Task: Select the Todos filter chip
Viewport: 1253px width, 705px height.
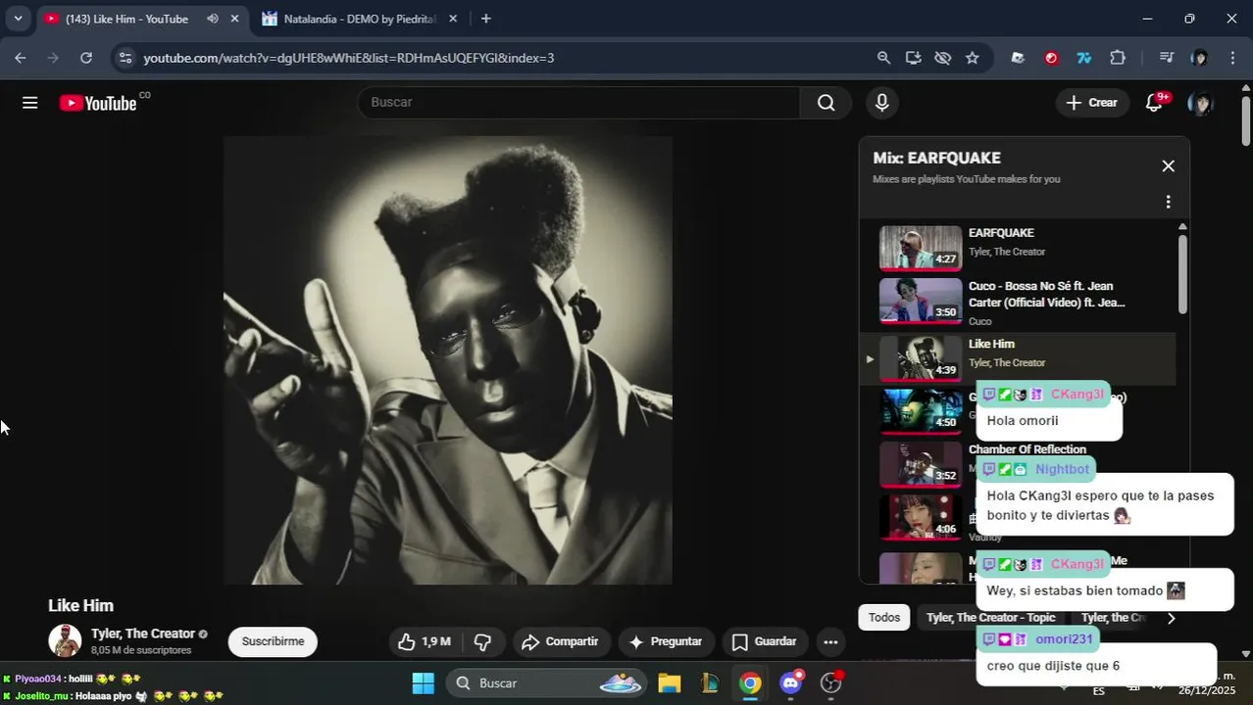Action: (x=884, y=618)
